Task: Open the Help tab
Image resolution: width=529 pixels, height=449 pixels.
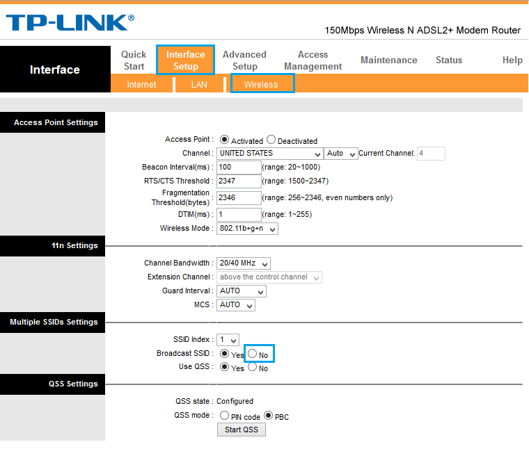Action: pyautogui.click(x=512, y=60)
